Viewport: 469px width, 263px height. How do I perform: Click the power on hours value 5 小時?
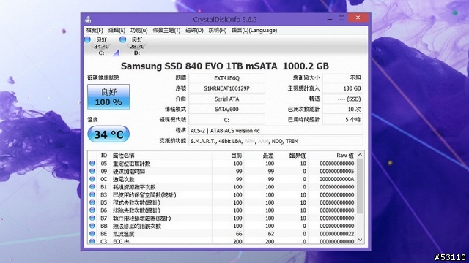pos(342,120)
